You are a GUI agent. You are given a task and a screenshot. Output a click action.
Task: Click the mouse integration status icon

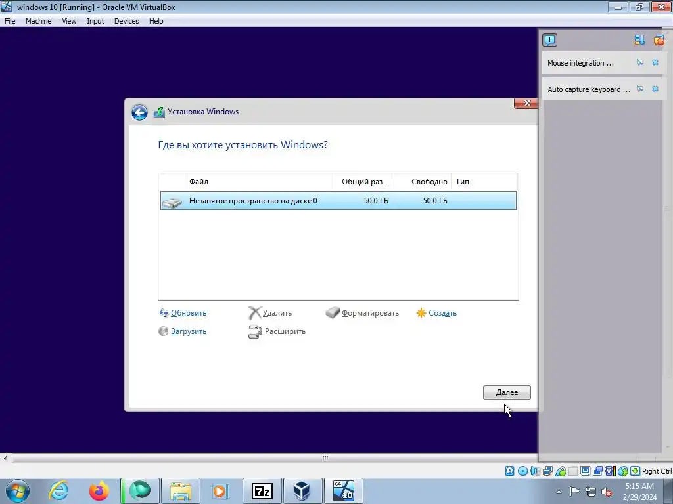623,471
